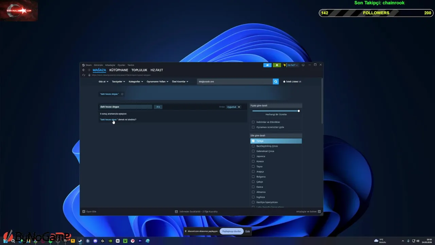
Task: Open Rockstar Games Launcher from taskbar
Action: coord(73,241)
